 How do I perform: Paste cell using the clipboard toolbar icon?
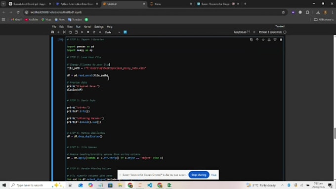tap(76, 32)
